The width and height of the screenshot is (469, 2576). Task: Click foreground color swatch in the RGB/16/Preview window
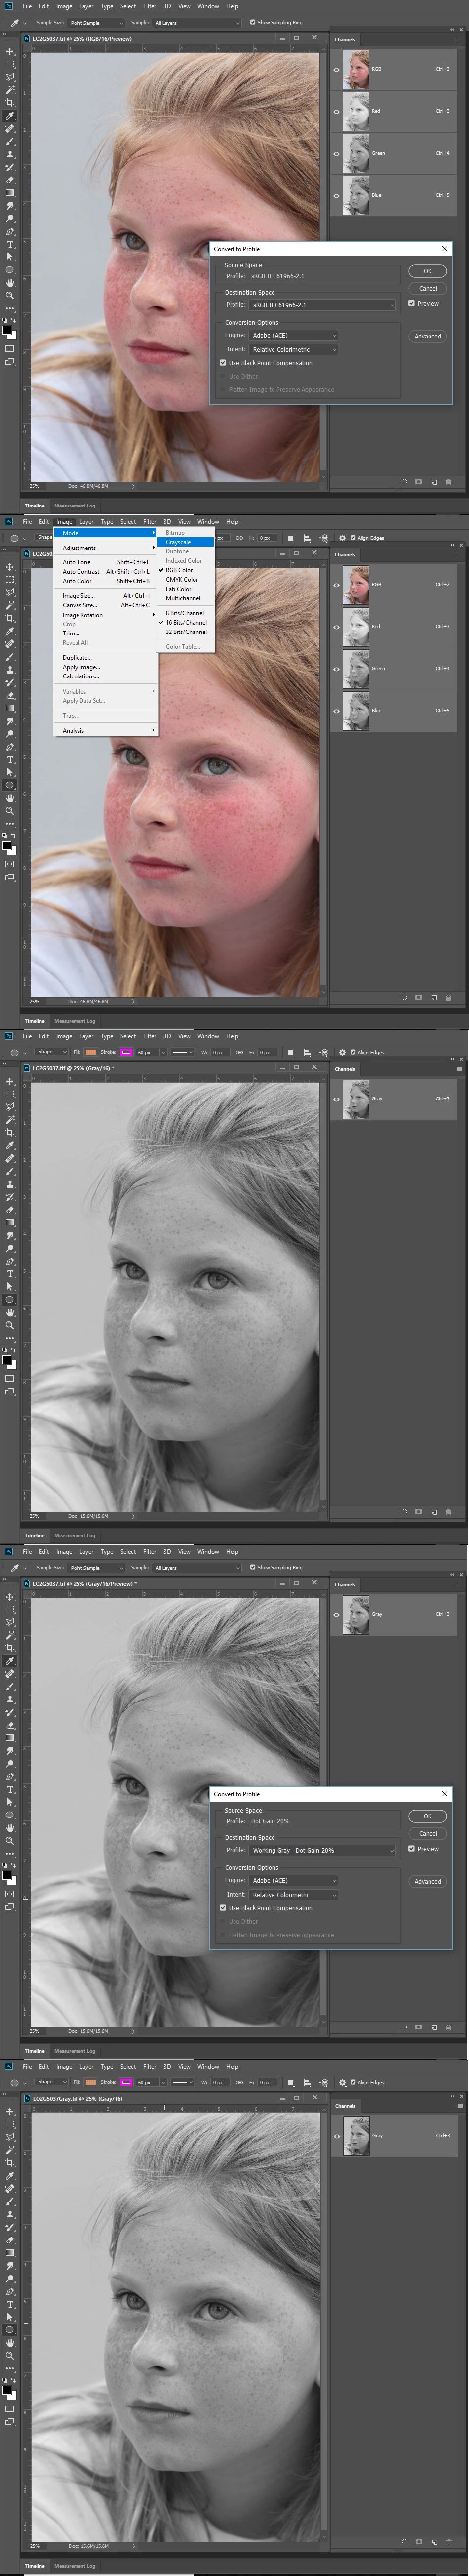point(7,329)
